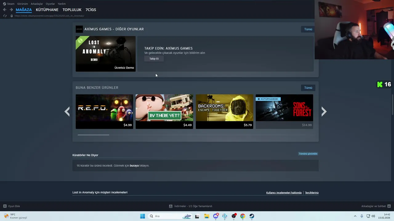This screenshot has height=221, width=394.
Task: Click the Aximus Games developer logo icon
Action: [x=79, y=29]
